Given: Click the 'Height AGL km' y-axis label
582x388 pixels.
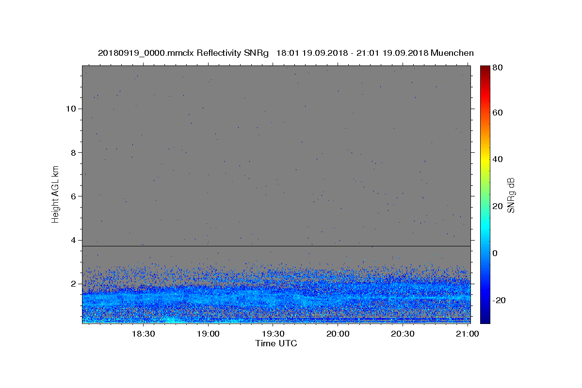Looking at the screenshot, I should [x=55, y=194].
